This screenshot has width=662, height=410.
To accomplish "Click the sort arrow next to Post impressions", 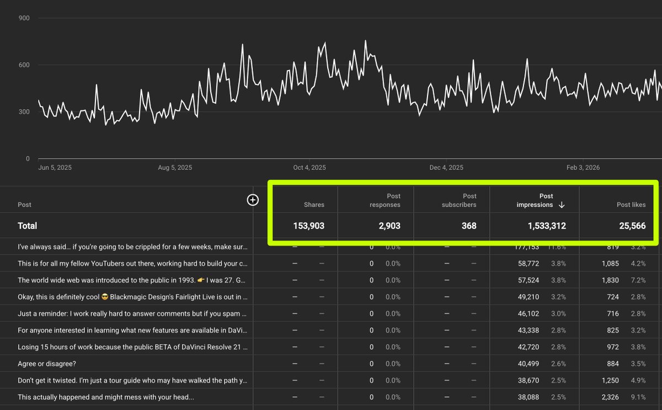I will pyautogui.click(x=562, y=205).
